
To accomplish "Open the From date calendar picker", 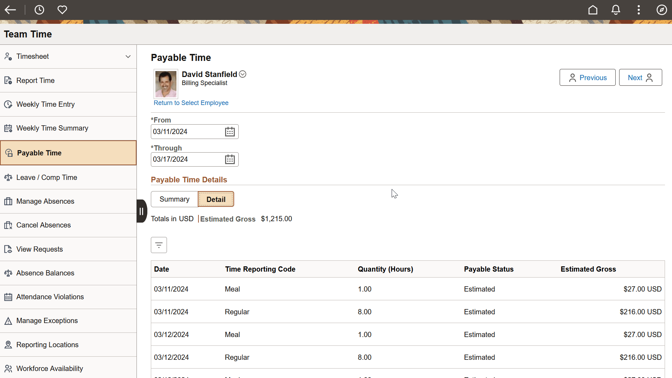I will coord(230,132).
